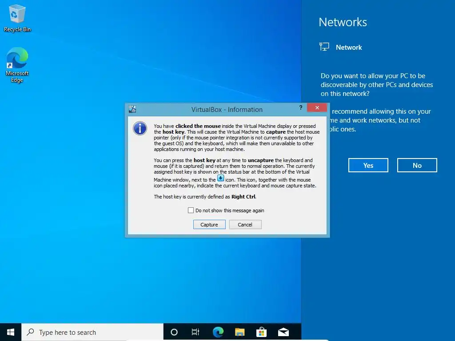The width and height of the screenshot is (455, 341).
Task: Choose No for network discoverability
Action: point(417,165)
